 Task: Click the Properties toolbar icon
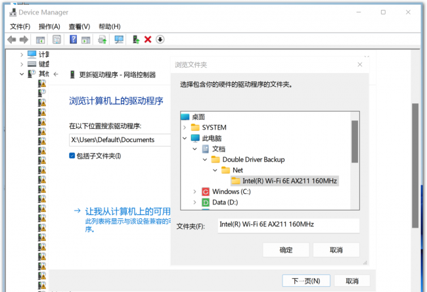pyautogui.click(x=56, y=40)
